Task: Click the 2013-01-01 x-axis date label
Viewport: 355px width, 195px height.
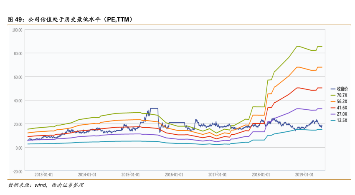Action: click(43, 175)
